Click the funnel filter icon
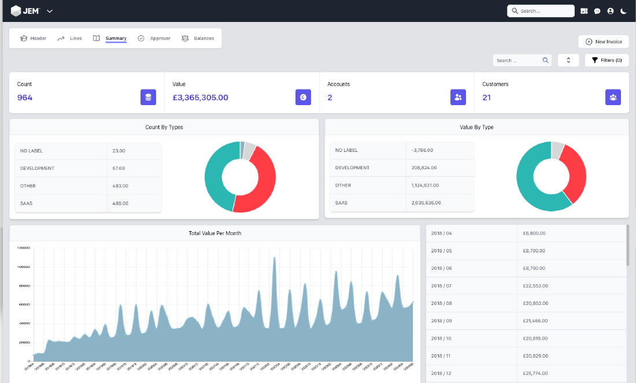 click(x=594, y=60)
